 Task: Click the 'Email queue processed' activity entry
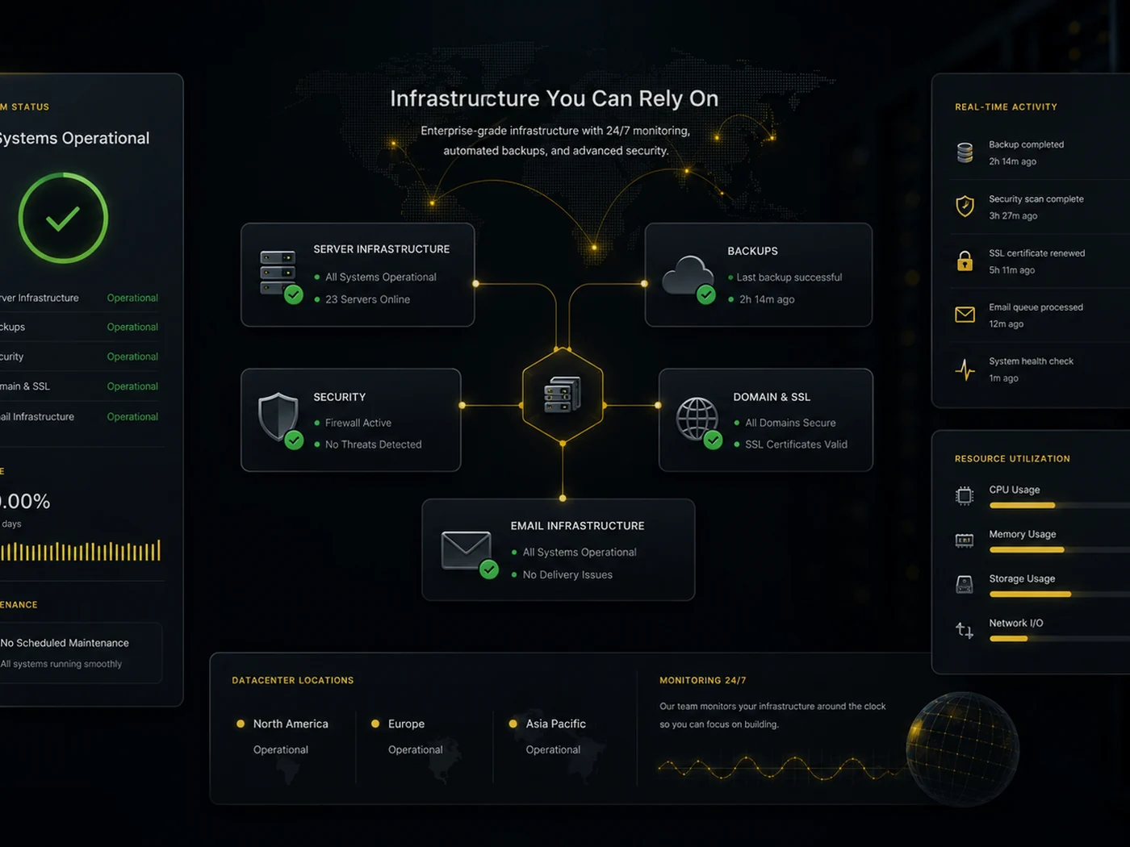pos(1036,315)
